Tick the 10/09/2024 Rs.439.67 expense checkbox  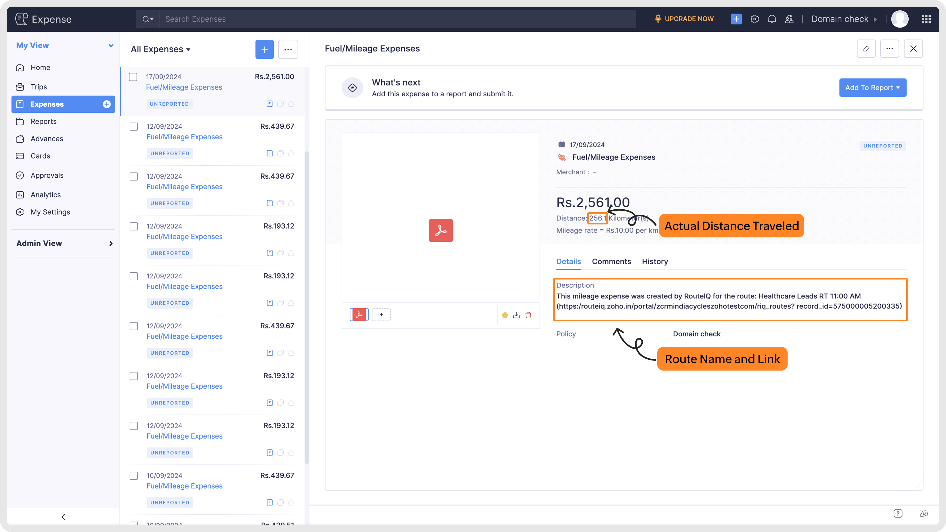click(134, 476)
